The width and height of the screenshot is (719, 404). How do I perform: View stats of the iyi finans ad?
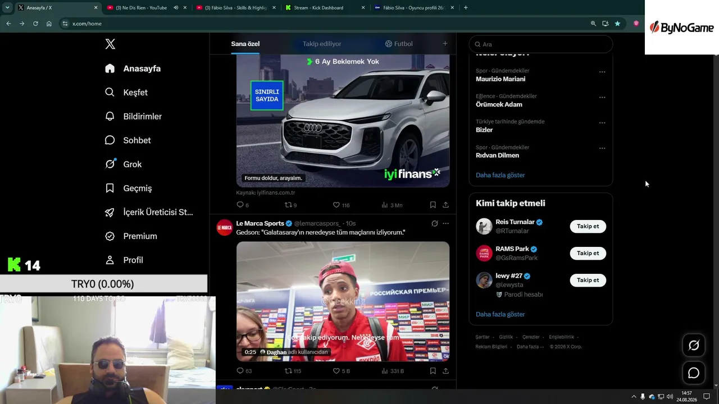[392, 205]
